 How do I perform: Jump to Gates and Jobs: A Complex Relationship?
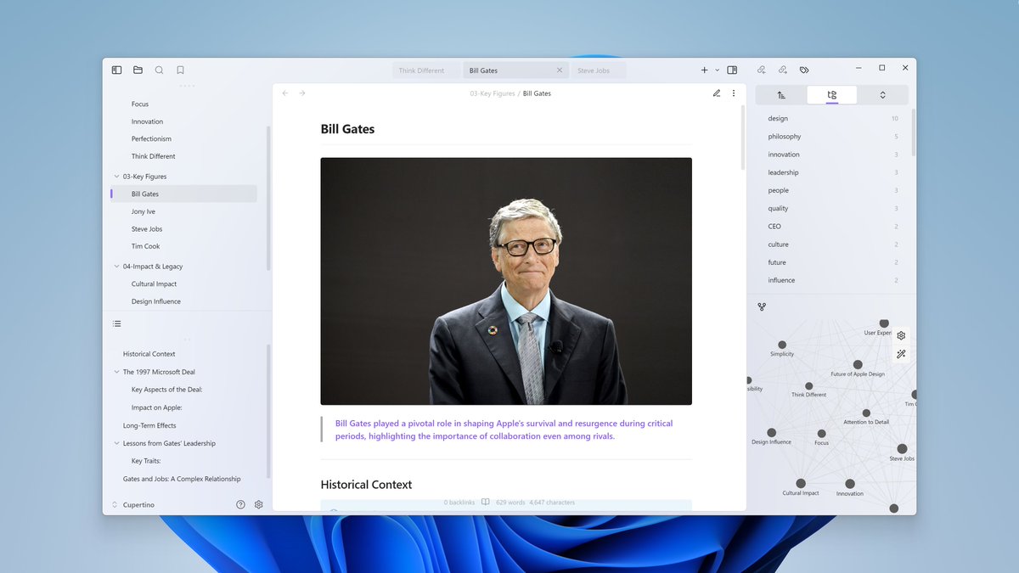click(182, 479)
